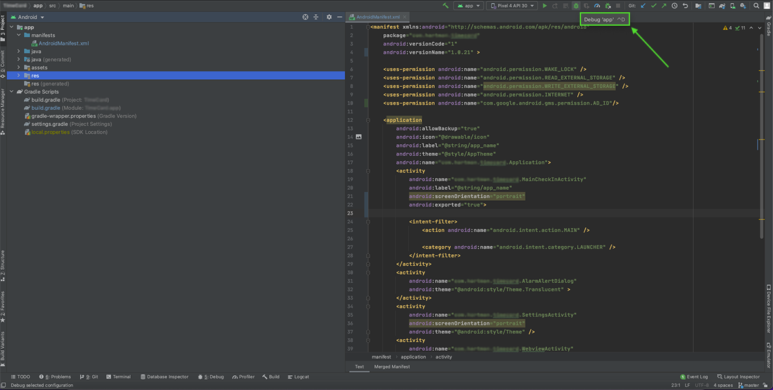Open the Project panel settings gear

[329, 17]
